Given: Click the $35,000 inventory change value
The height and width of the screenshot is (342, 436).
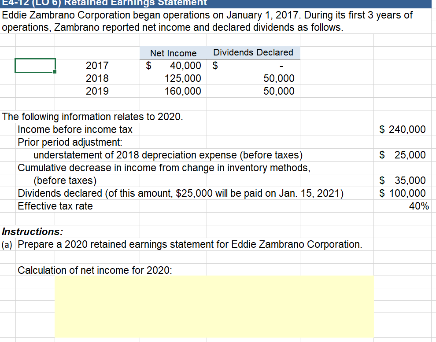Looking at the screenshot, I should click(402, 180).
